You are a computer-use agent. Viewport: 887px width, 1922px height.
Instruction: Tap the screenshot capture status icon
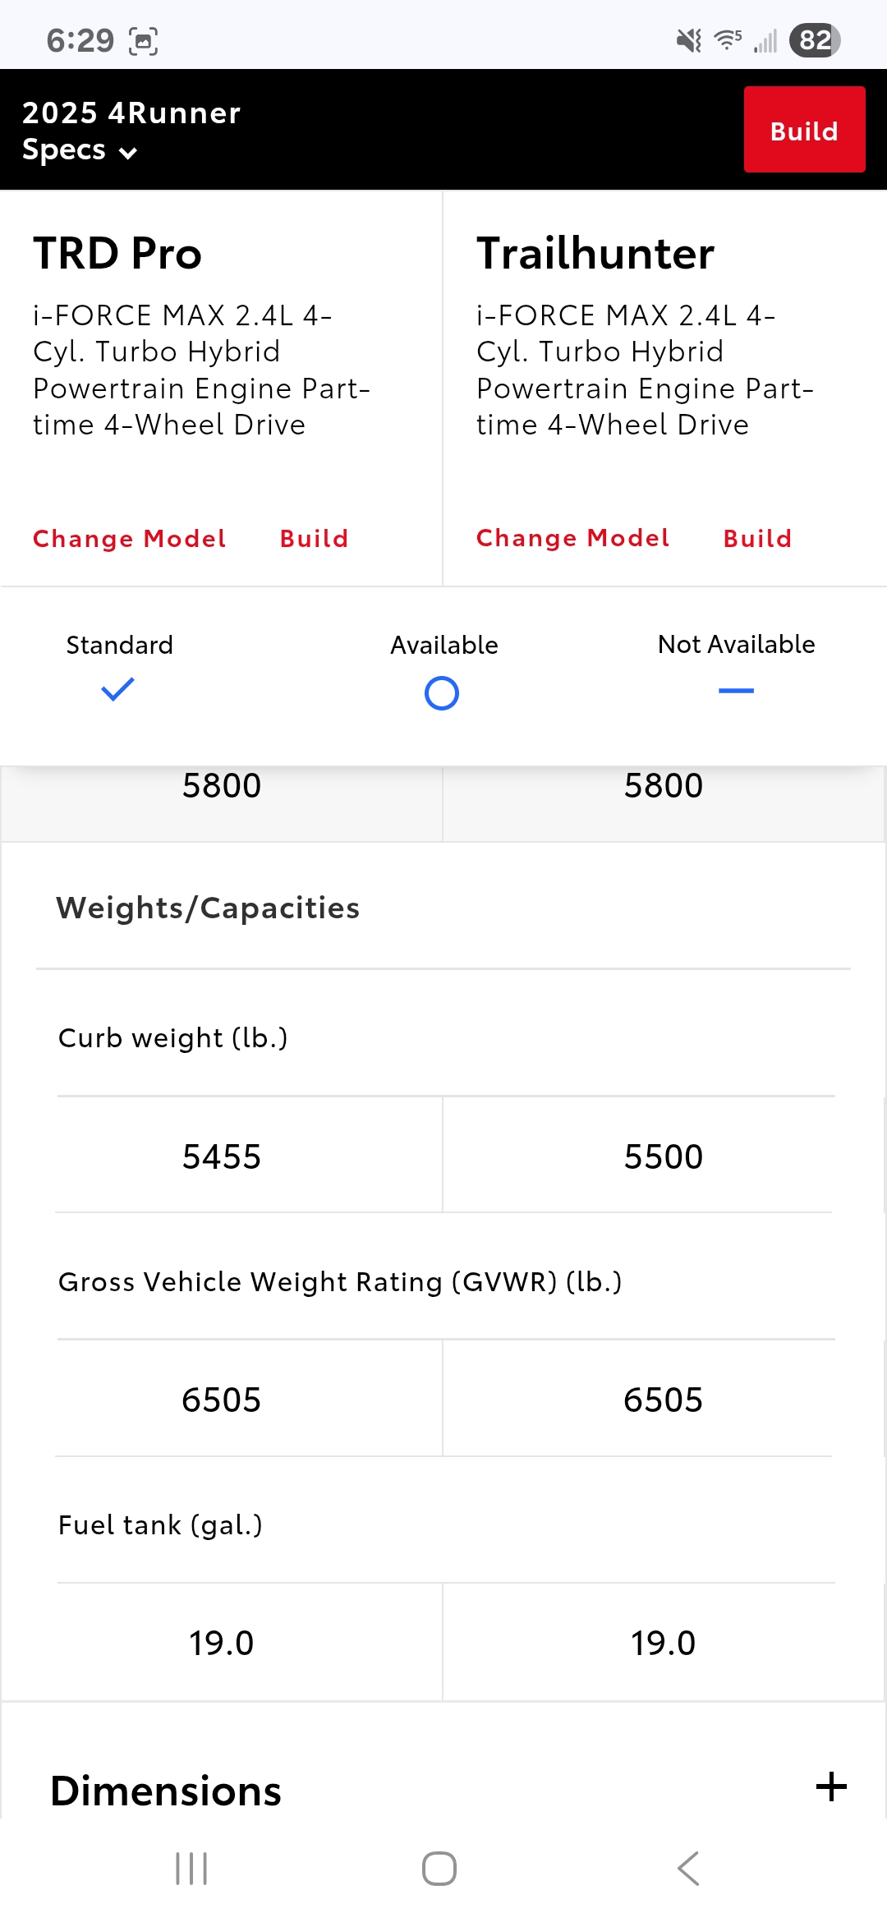(143, 40)
